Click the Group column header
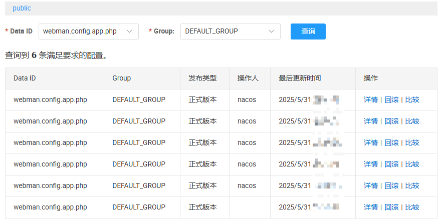This screenshot has width=443, height=222. point(142,78)
